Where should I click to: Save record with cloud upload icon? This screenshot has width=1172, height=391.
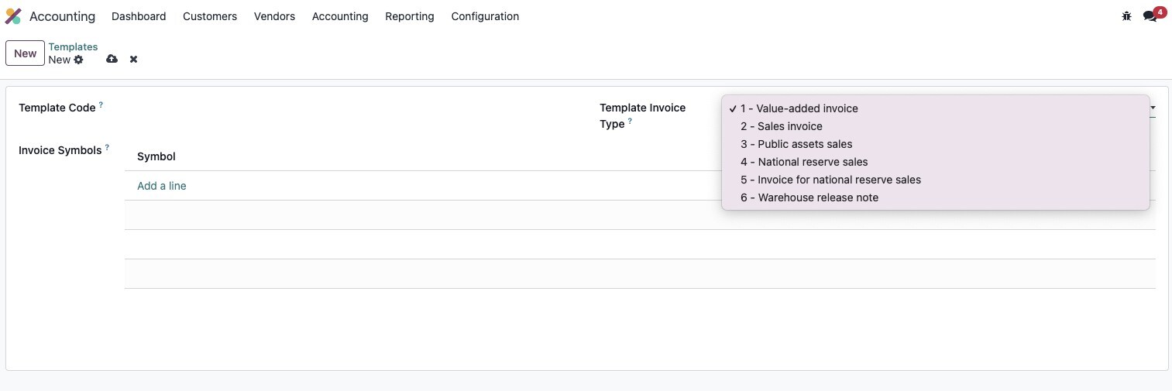point(112,59)
